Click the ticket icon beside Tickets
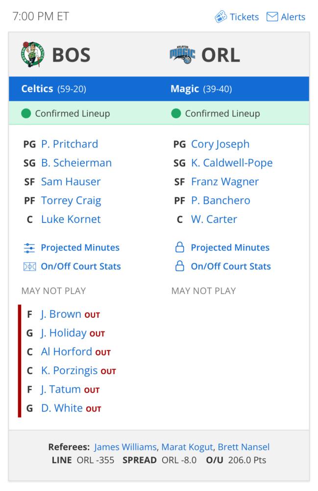318x491 pixels. point(220,17)
